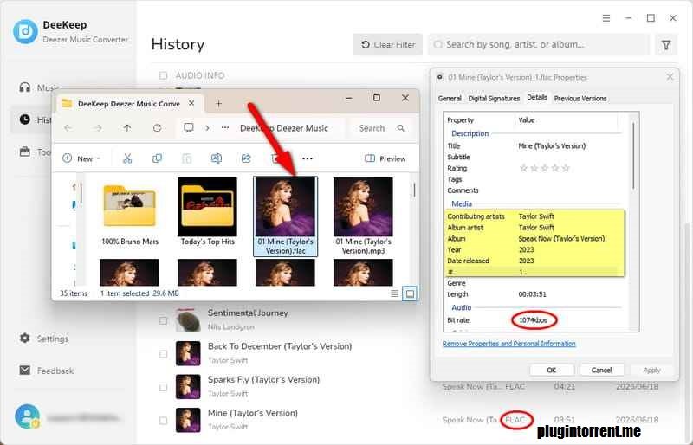Click the song search field in DeeKeep

[x=538, y=45]
